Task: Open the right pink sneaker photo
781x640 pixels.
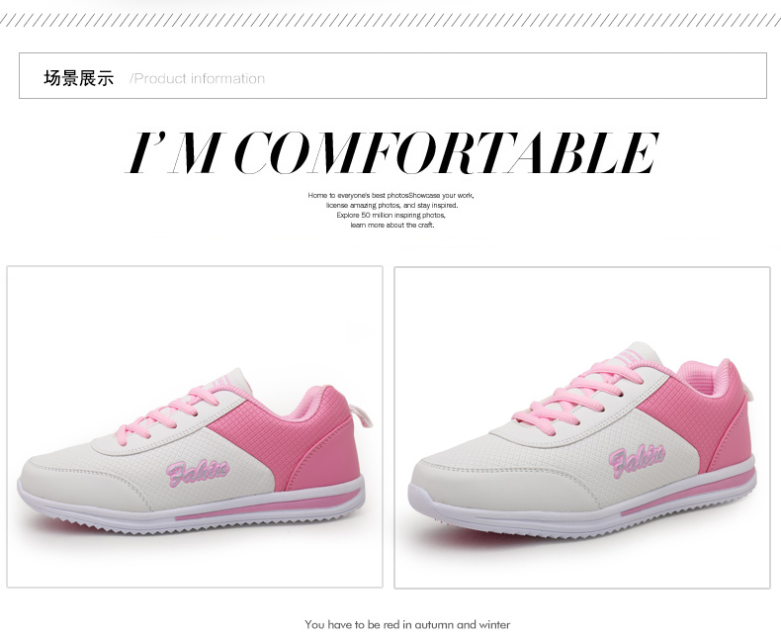Action: pos(582,427)
